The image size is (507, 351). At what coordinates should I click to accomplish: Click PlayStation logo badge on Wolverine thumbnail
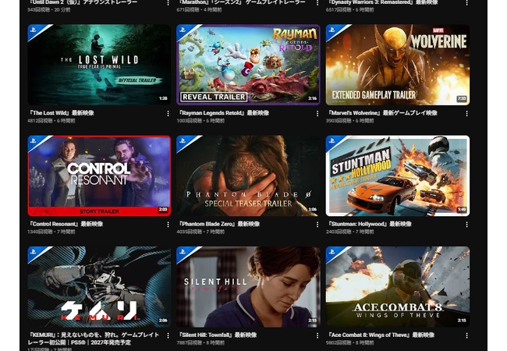pyautogui.click(x=331, y=30)
